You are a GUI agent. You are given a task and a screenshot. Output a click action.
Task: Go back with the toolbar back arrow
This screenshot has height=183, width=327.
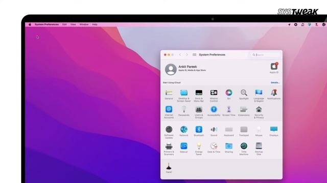coord(180,55)
